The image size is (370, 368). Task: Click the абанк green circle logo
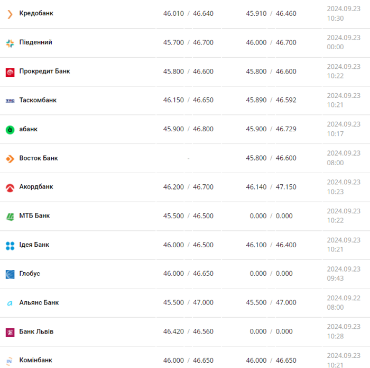(10, 130)
